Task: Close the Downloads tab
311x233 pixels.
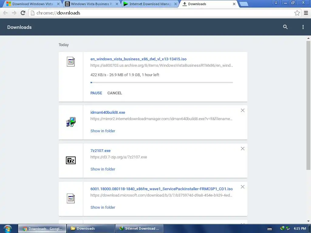Action: click(x=234, y=4)
